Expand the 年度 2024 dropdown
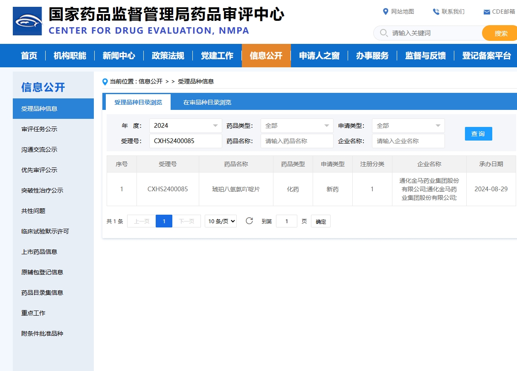 186,126
